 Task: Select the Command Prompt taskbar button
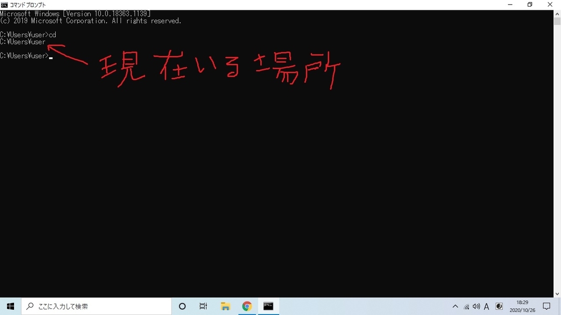coord(268,306)
